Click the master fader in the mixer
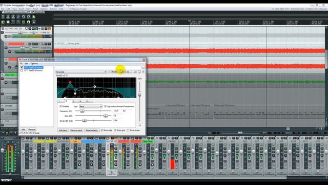Screen dimensions: 328x185 [x=3, y=150]
